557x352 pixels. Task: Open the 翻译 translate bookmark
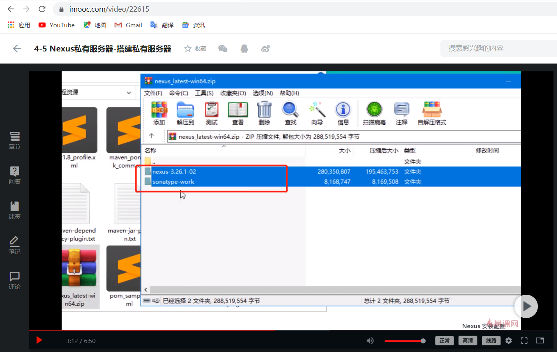pyautogui.click(x=162, y=25)
